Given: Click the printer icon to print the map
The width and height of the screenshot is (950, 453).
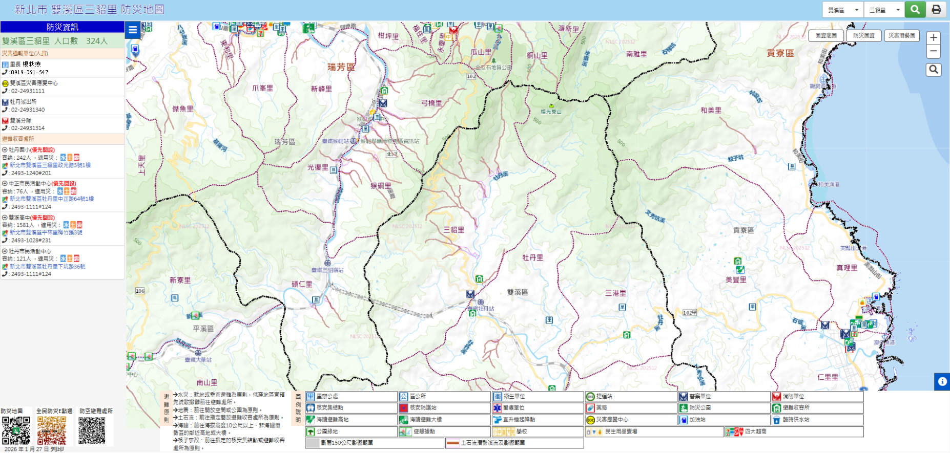Looking at the screenshot, I should pyautogui.click(x=936, y=10).
